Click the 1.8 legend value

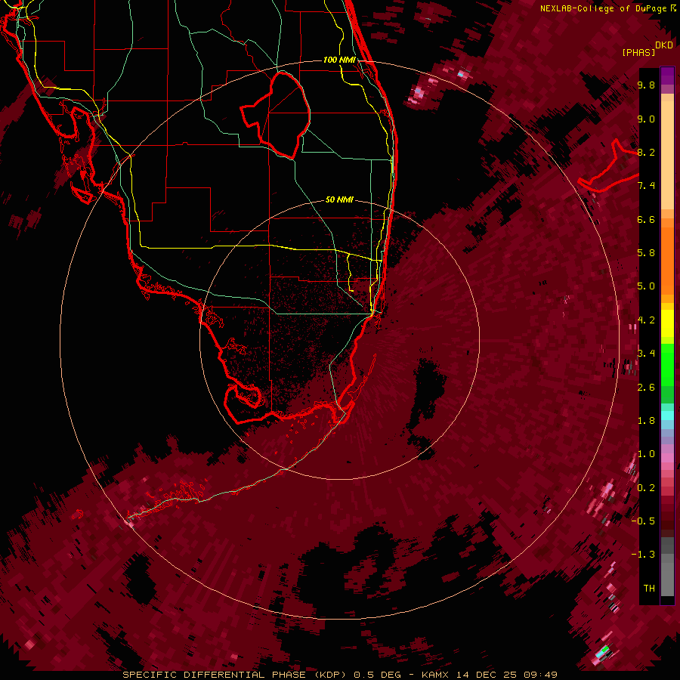point(646,421)
